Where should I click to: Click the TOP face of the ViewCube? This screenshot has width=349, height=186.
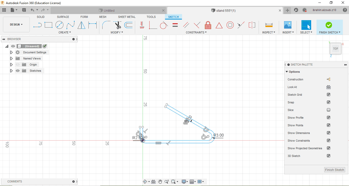(x=335, y=48)
